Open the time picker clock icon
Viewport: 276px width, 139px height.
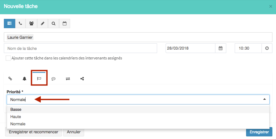pos(267,48)
